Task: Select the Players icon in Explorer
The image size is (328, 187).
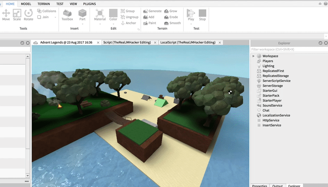Action: click(259, 61)
